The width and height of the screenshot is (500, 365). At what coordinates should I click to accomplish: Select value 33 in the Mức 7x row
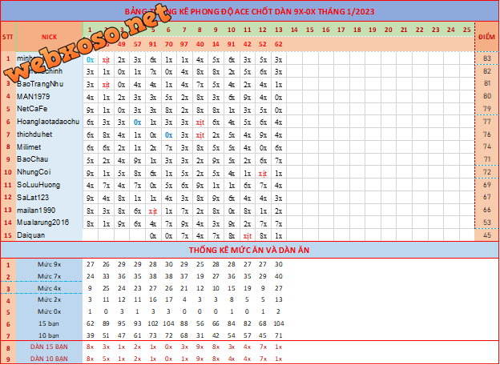pyautogui.click(x=106, y=276)
